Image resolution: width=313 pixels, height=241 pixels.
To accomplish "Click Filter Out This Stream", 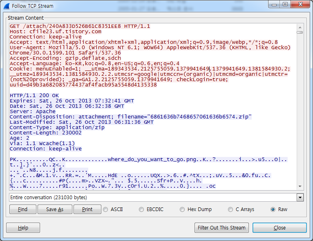I will 221,227.
